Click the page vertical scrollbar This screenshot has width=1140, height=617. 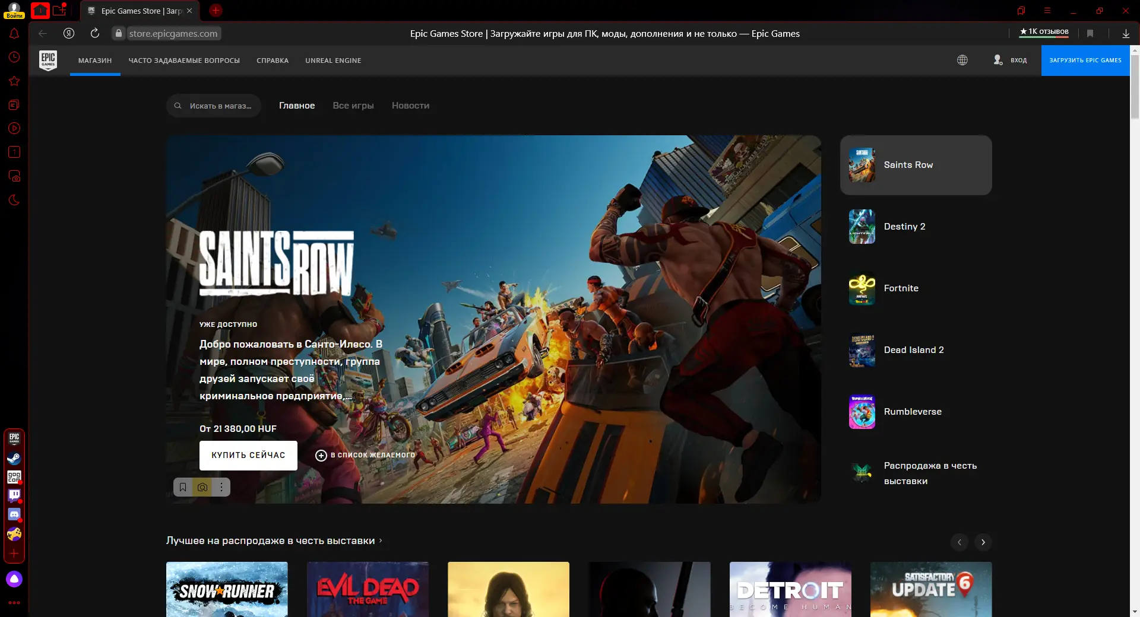(x=1135, y=86)
